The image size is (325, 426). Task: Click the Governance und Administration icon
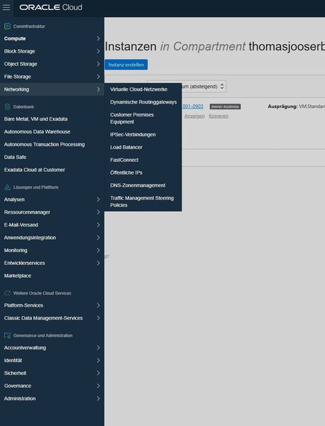[7, 336]
